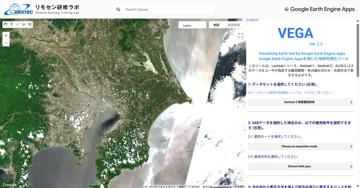Viewport: 360px width, 188px height.
Task: Click the 2-1 観測モード label
Action: [275, 137]
